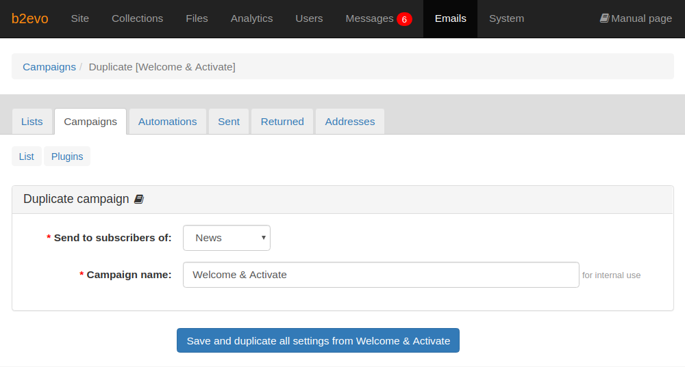Click the 'Send to subscribers of:' label
Screen dimensions: 685x367
[113, 238]
